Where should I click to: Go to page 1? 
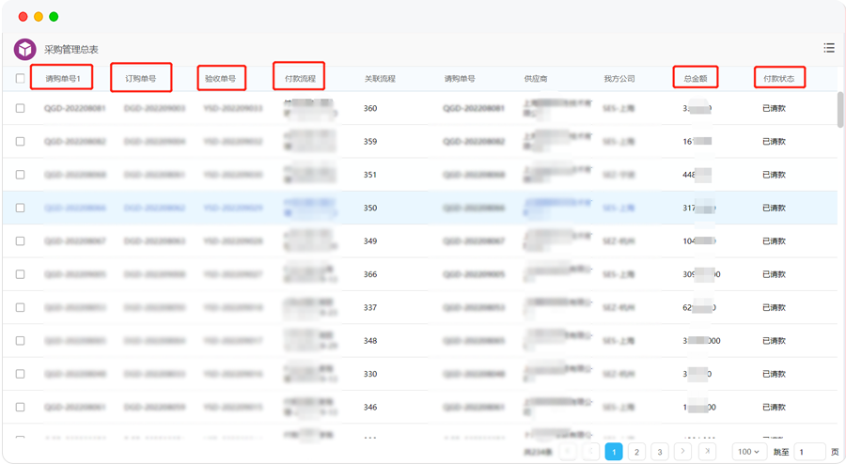[614, 452]
